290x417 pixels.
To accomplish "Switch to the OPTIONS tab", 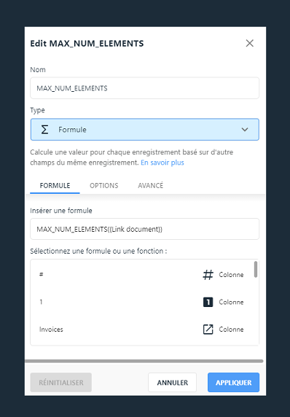I will pos(104,186).
